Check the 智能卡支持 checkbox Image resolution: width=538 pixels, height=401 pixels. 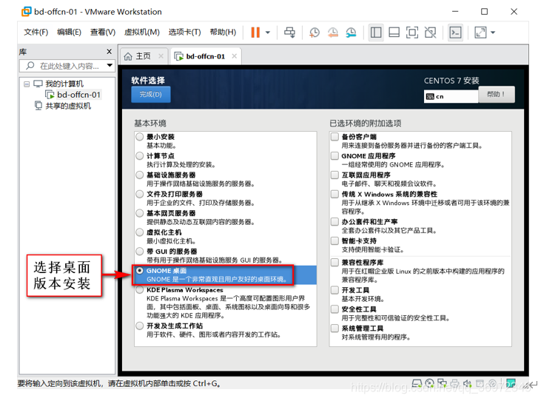point(335,240)
